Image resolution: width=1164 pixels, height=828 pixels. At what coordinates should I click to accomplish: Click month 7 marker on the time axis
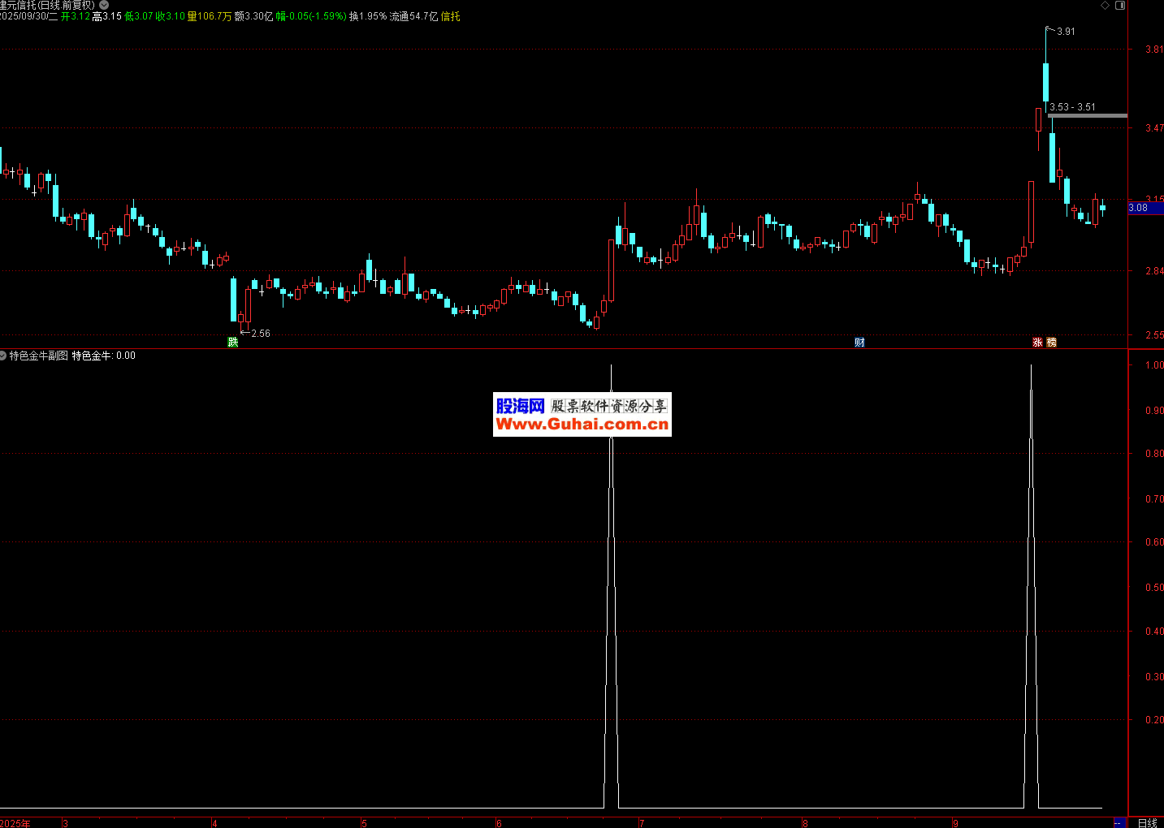642,823
